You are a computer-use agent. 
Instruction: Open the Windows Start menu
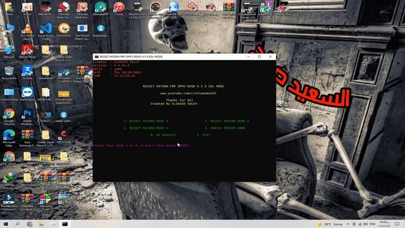pyautogui.click(x=6, y=224)
